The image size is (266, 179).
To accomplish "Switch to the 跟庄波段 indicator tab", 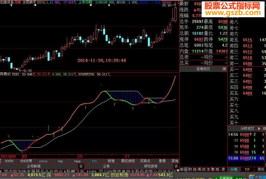I will point(128,161).
